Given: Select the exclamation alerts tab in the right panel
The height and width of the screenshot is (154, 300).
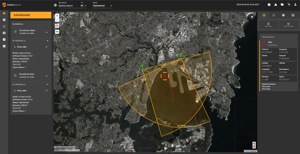Looking at the screenshot, I should 283,15.
